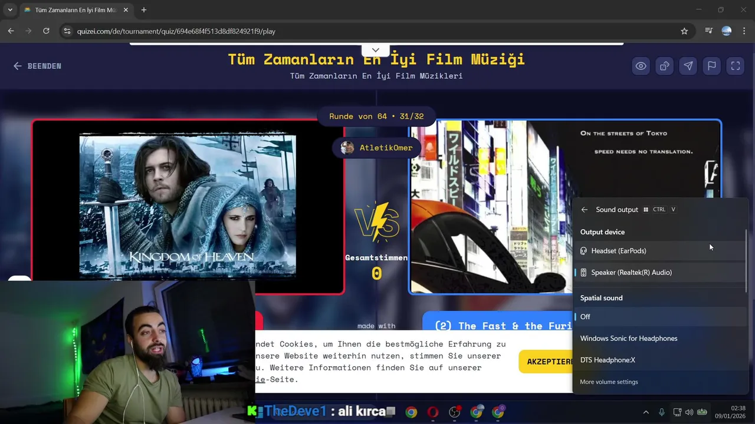Click the flag report icon

pyautogui.click(x=712, y=66)
